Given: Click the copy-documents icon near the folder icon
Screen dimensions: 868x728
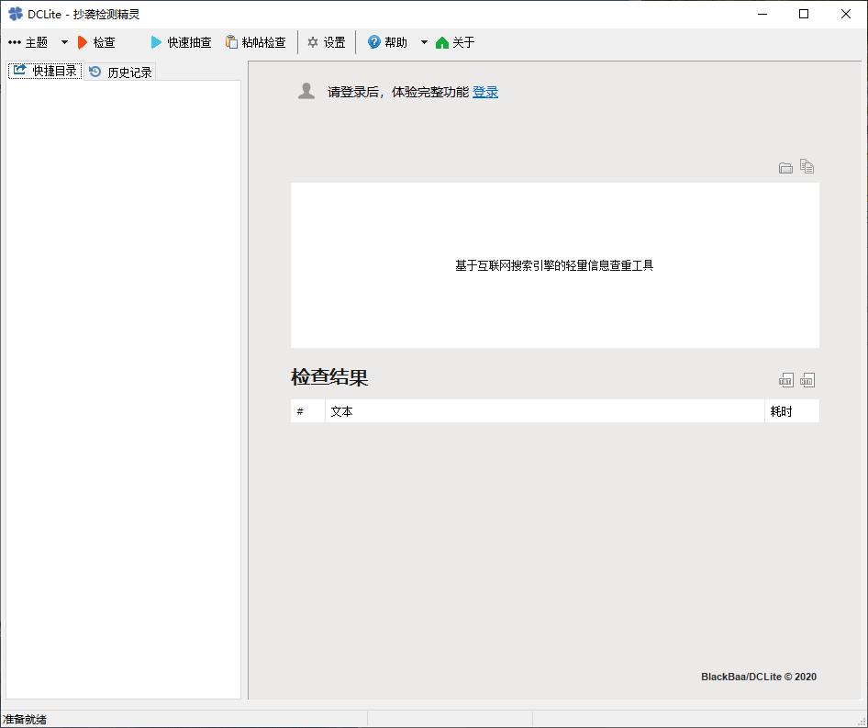Looking at the screenshot, I should [807, 166].
